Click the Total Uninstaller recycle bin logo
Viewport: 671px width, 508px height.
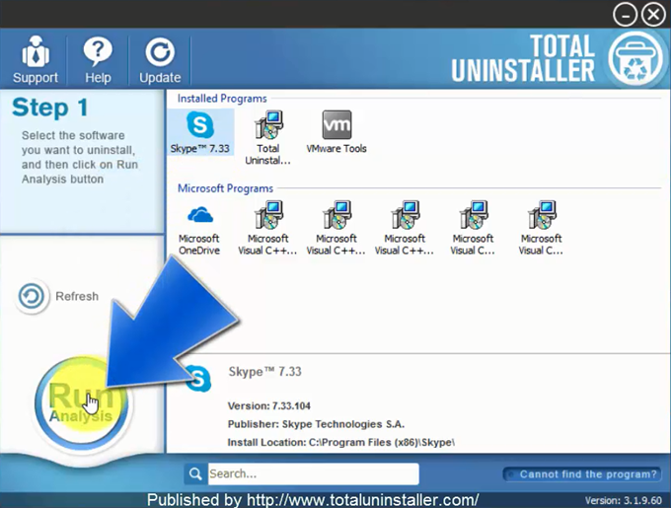(x=635, y=58)
